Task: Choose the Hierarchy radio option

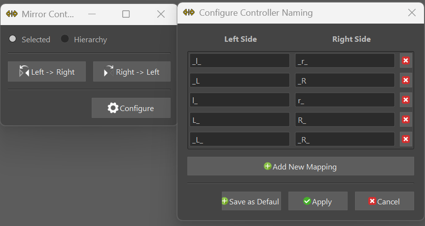Action: pyautogui.click(x=65, y=39)
